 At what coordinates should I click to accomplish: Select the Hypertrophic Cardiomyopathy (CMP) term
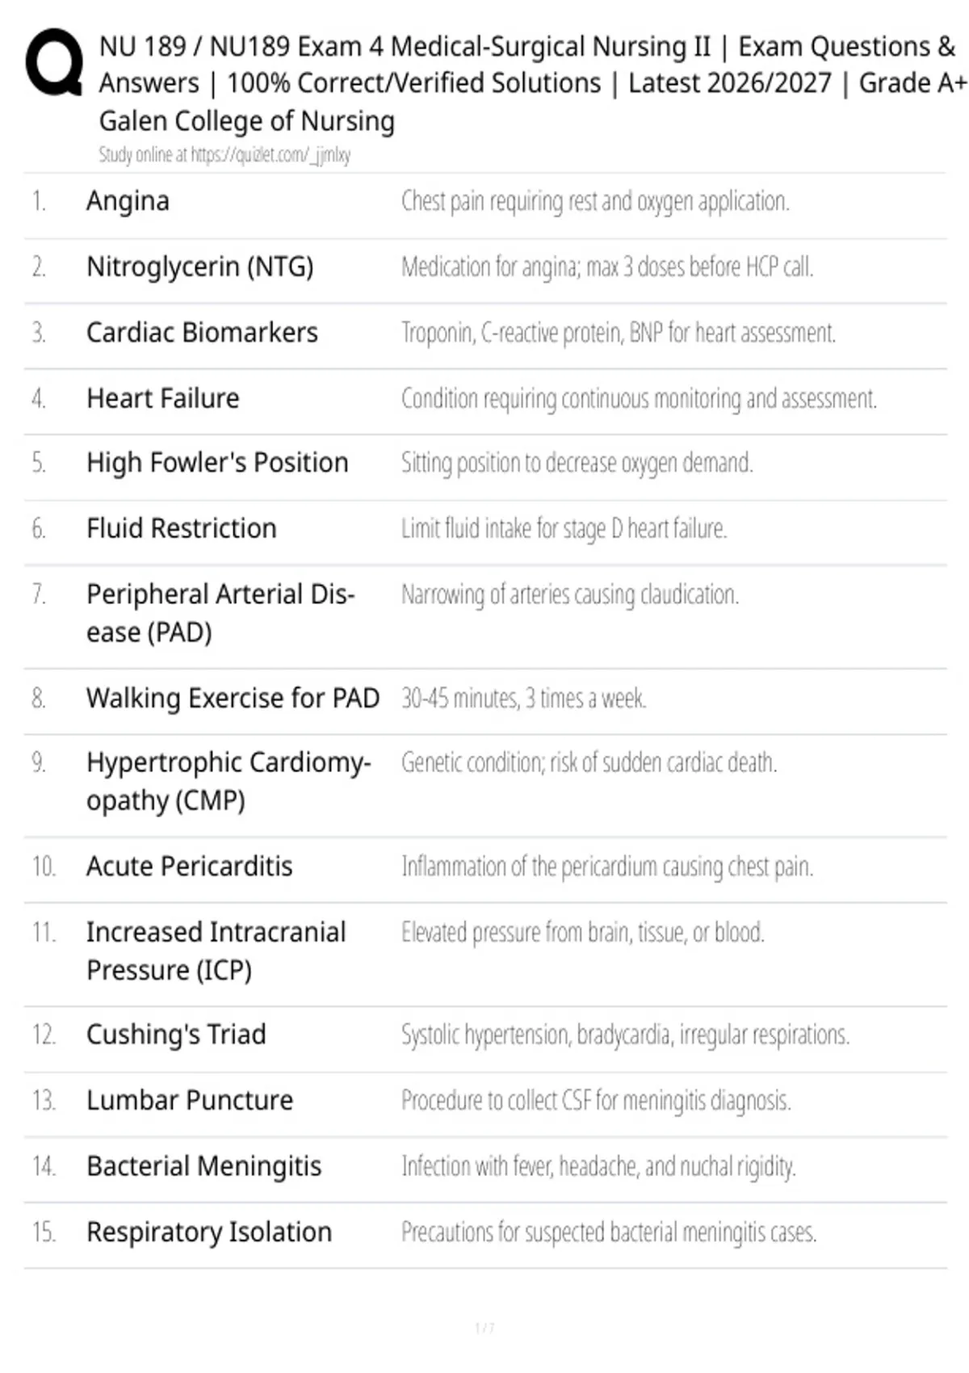(x=229, y=782)
